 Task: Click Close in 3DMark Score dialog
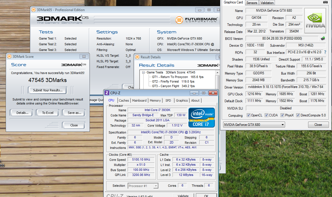(x=74, y=125)
